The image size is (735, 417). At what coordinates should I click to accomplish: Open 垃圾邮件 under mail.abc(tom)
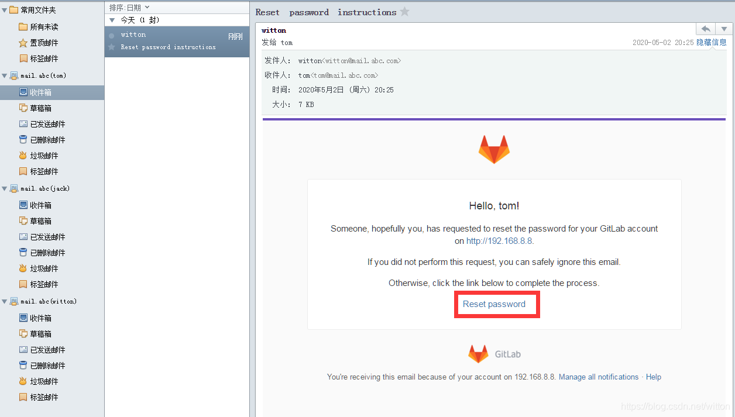(39, 156)
